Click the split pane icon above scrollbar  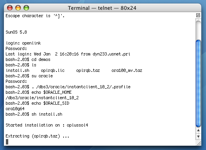tap(198, 15)
